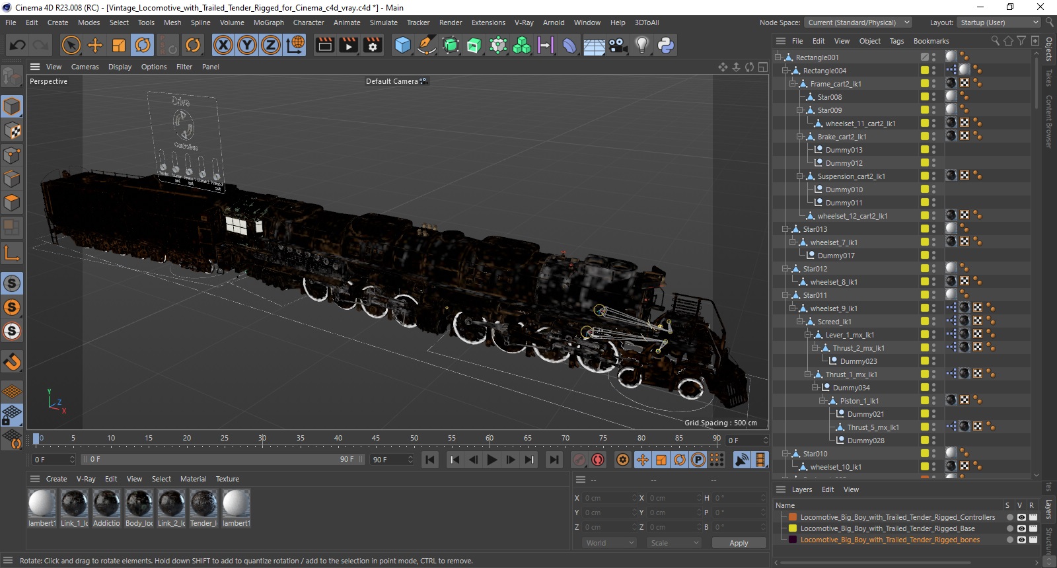
Task: Click Controllers layer orange color swatch
Action: pos(793,518)
